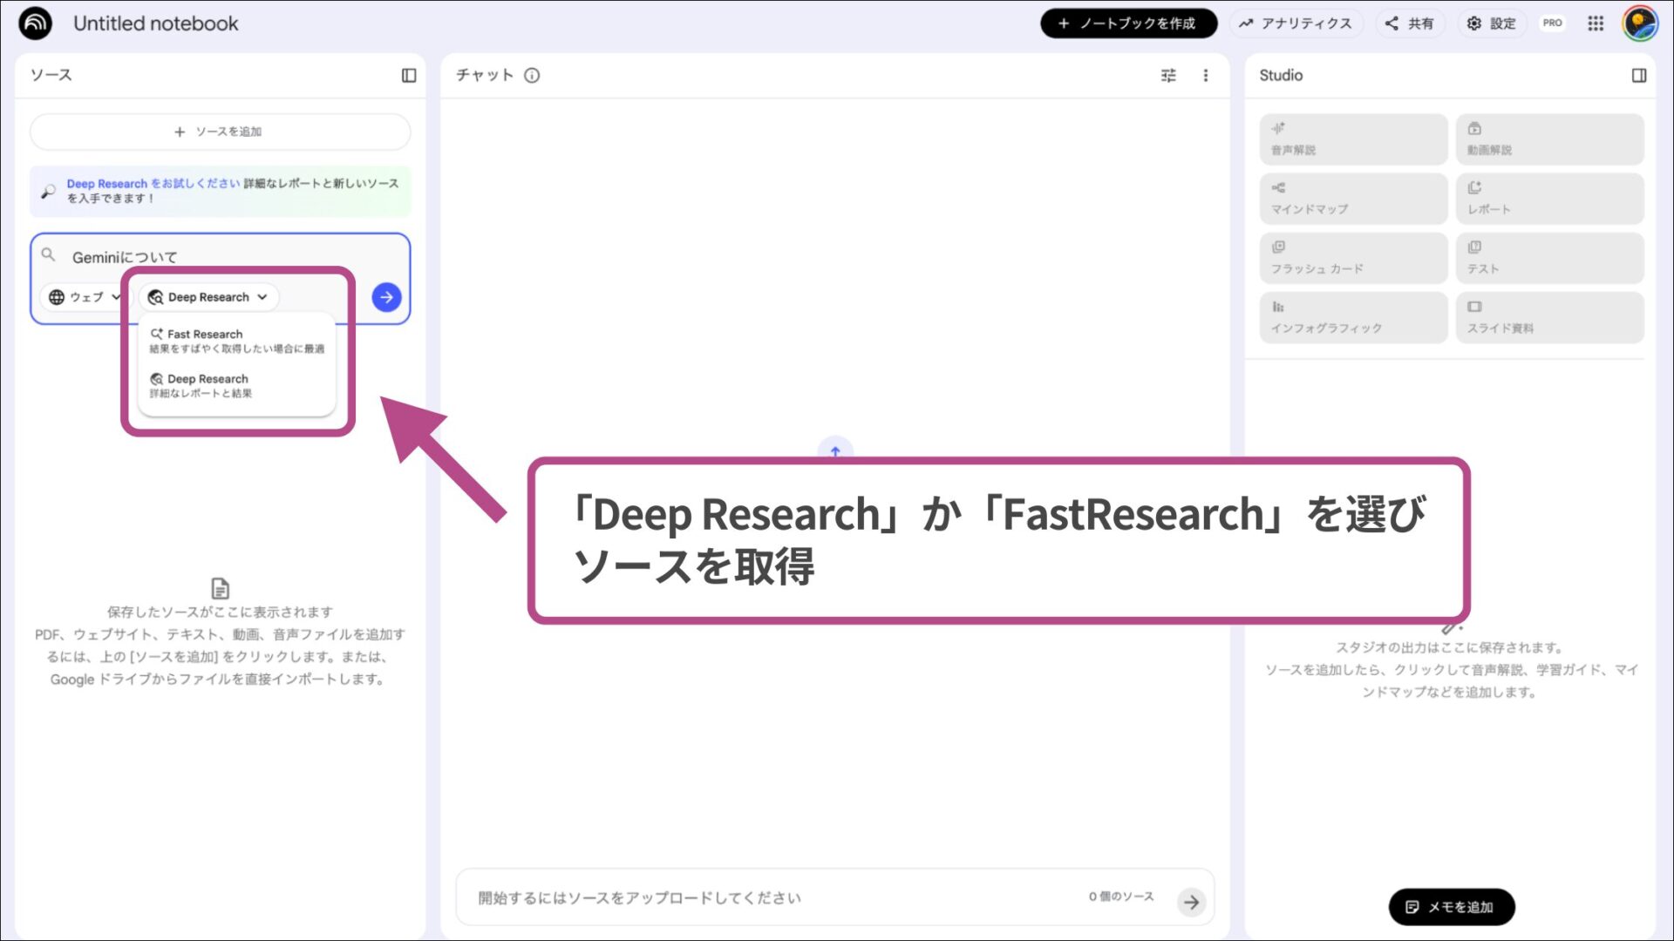This screenshot has height=941, width=1674.
Task: Create a マインドマップ (Mind Map)
Action: point(1352,199)
